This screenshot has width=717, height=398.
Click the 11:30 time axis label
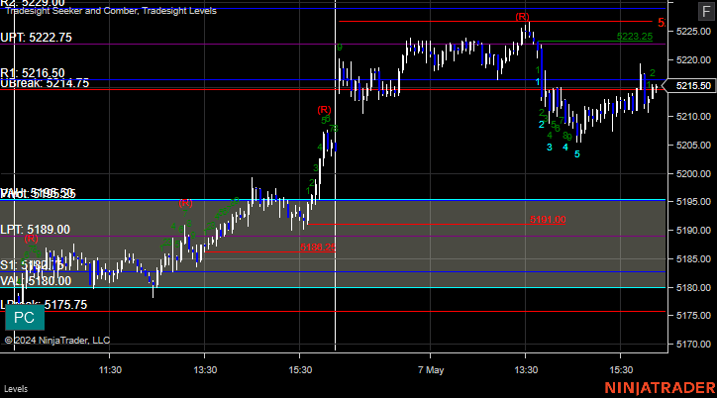tap(110, 370)
